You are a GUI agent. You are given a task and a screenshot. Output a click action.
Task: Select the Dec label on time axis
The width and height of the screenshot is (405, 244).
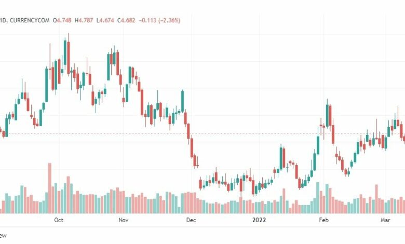point(191,220)
